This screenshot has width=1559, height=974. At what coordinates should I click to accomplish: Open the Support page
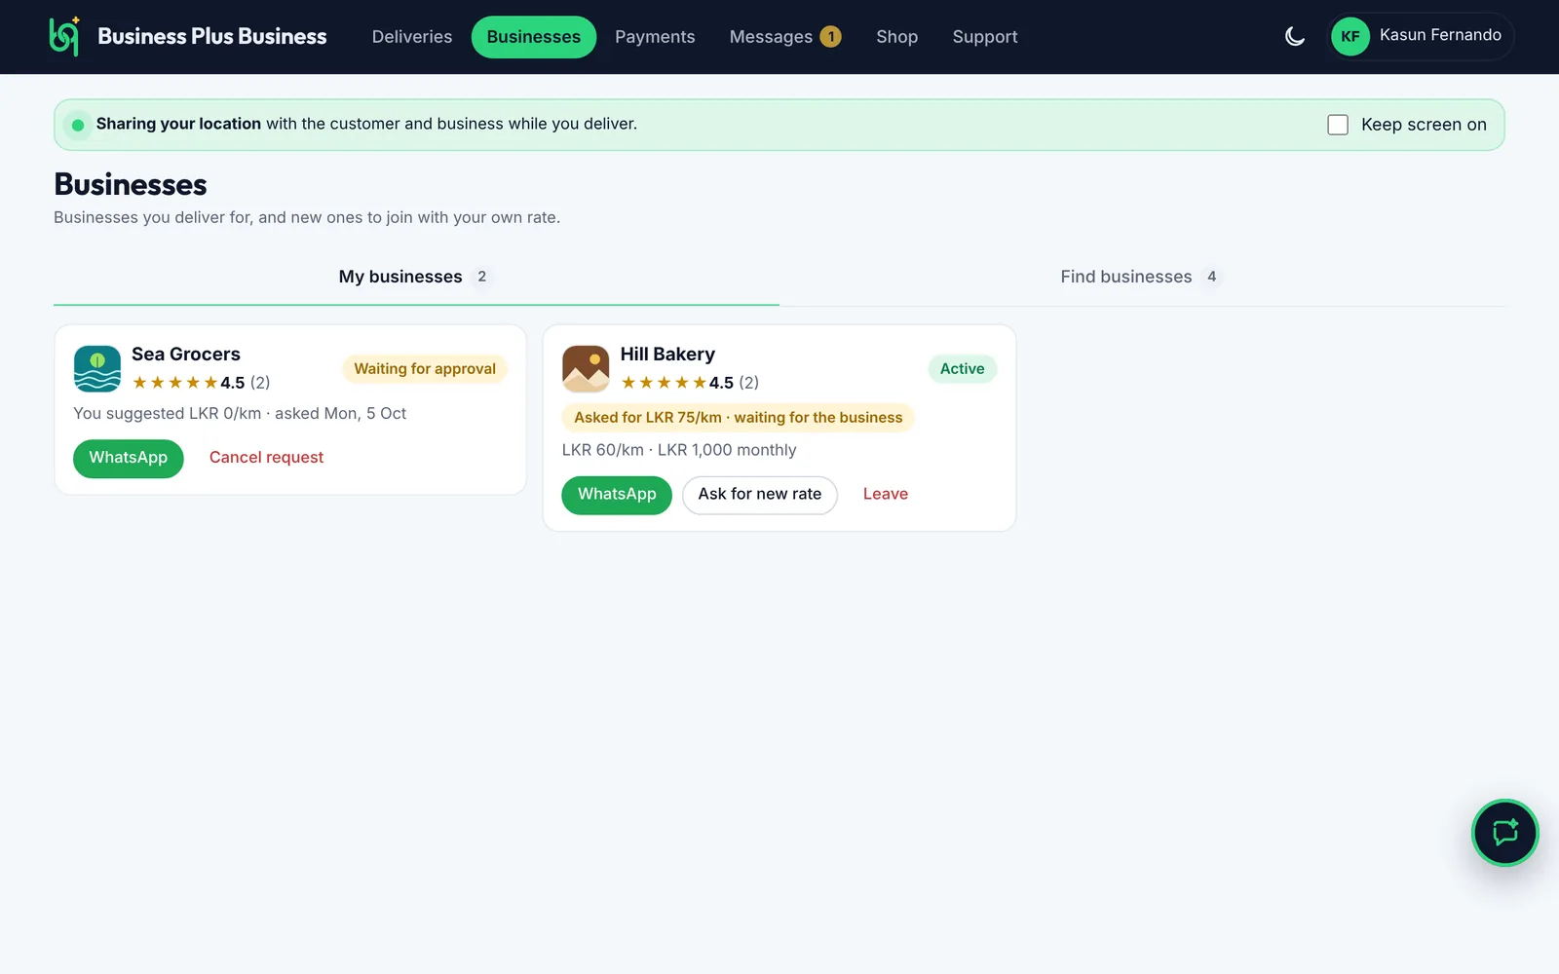click(985, 37)
